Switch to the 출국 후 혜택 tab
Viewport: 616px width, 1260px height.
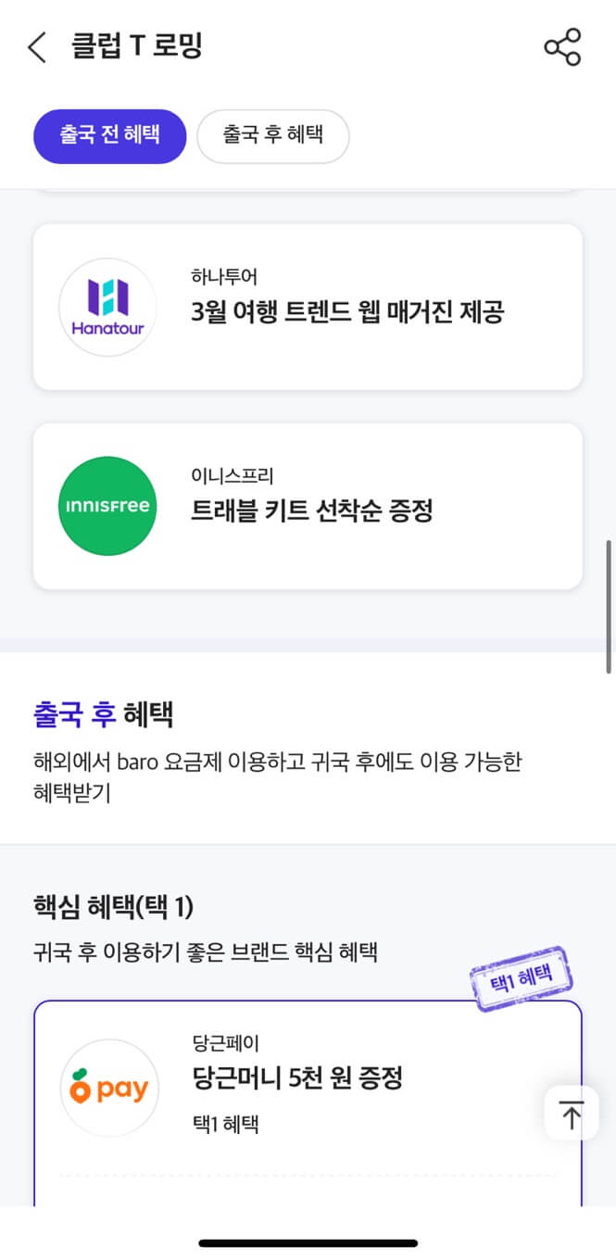tap(272, 135)
